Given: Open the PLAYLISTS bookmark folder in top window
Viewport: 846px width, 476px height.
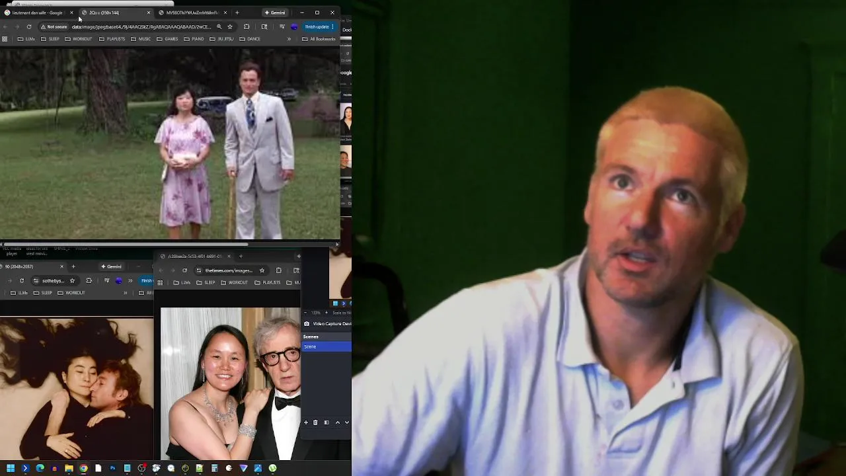Looking at the screenshot, I should point(112,39).
